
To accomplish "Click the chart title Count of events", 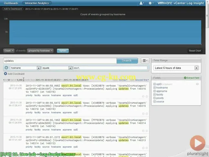I will [x=103, y=14].
